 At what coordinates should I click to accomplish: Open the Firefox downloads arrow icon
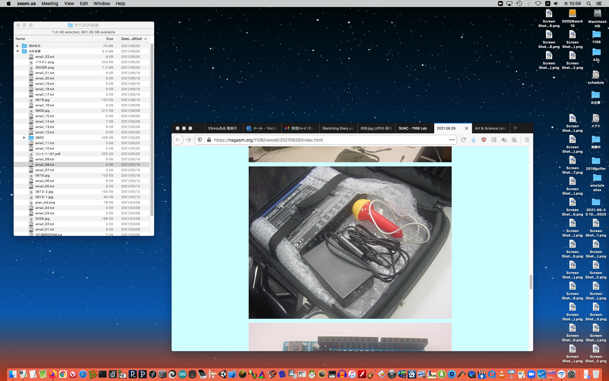click(x=474, y=140)
